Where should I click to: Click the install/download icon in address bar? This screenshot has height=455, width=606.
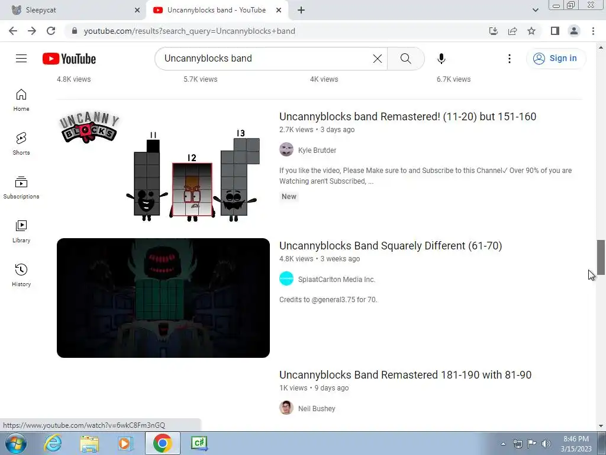click(x=493, y=31)
